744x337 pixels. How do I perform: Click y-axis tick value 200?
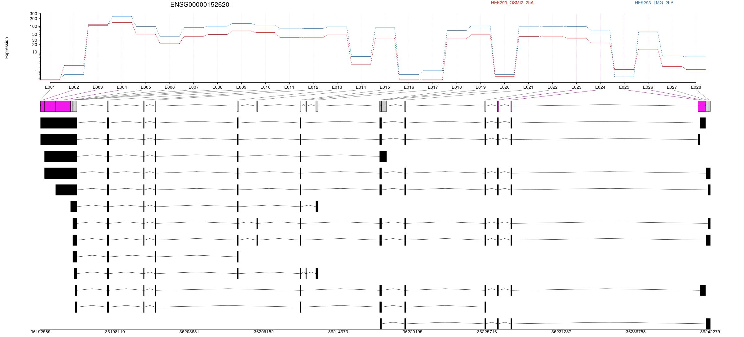point(33,19)
